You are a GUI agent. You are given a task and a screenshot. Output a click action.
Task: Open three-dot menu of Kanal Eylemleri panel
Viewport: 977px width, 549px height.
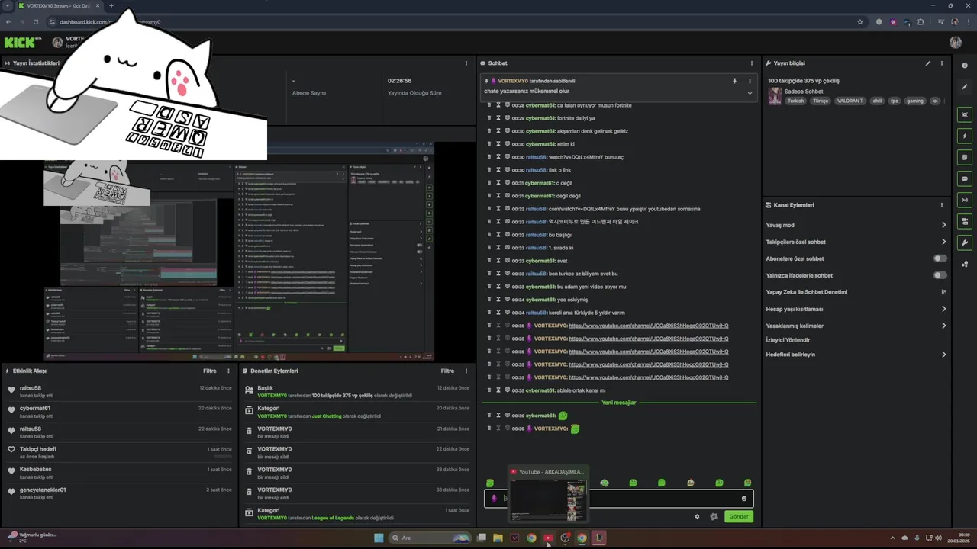pos(942,205)
